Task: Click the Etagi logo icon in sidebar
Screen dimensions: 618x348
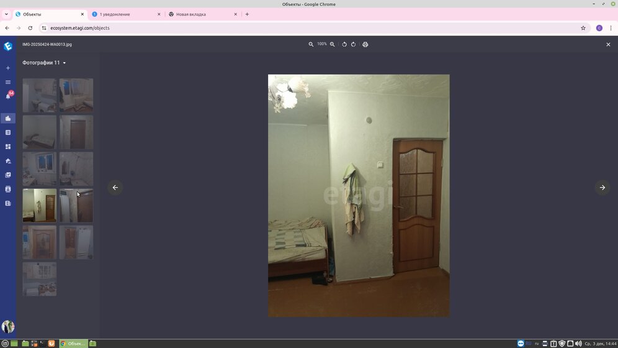Action: click(x=8, y=46)
